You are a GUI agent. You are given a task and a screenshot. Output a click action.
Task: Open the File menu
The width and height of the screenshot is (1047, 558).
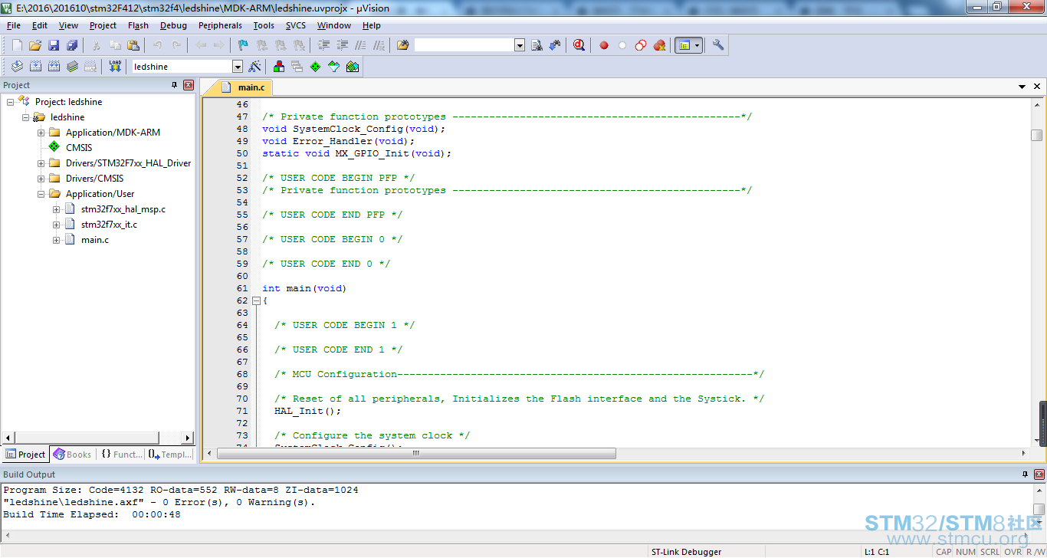pos(14,25)
